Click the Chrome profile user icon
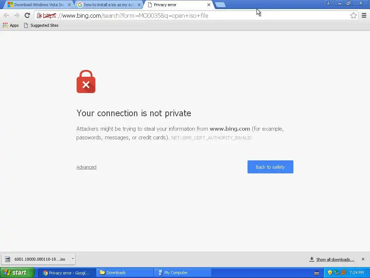 pyautogui.click(x=328, y=3)
